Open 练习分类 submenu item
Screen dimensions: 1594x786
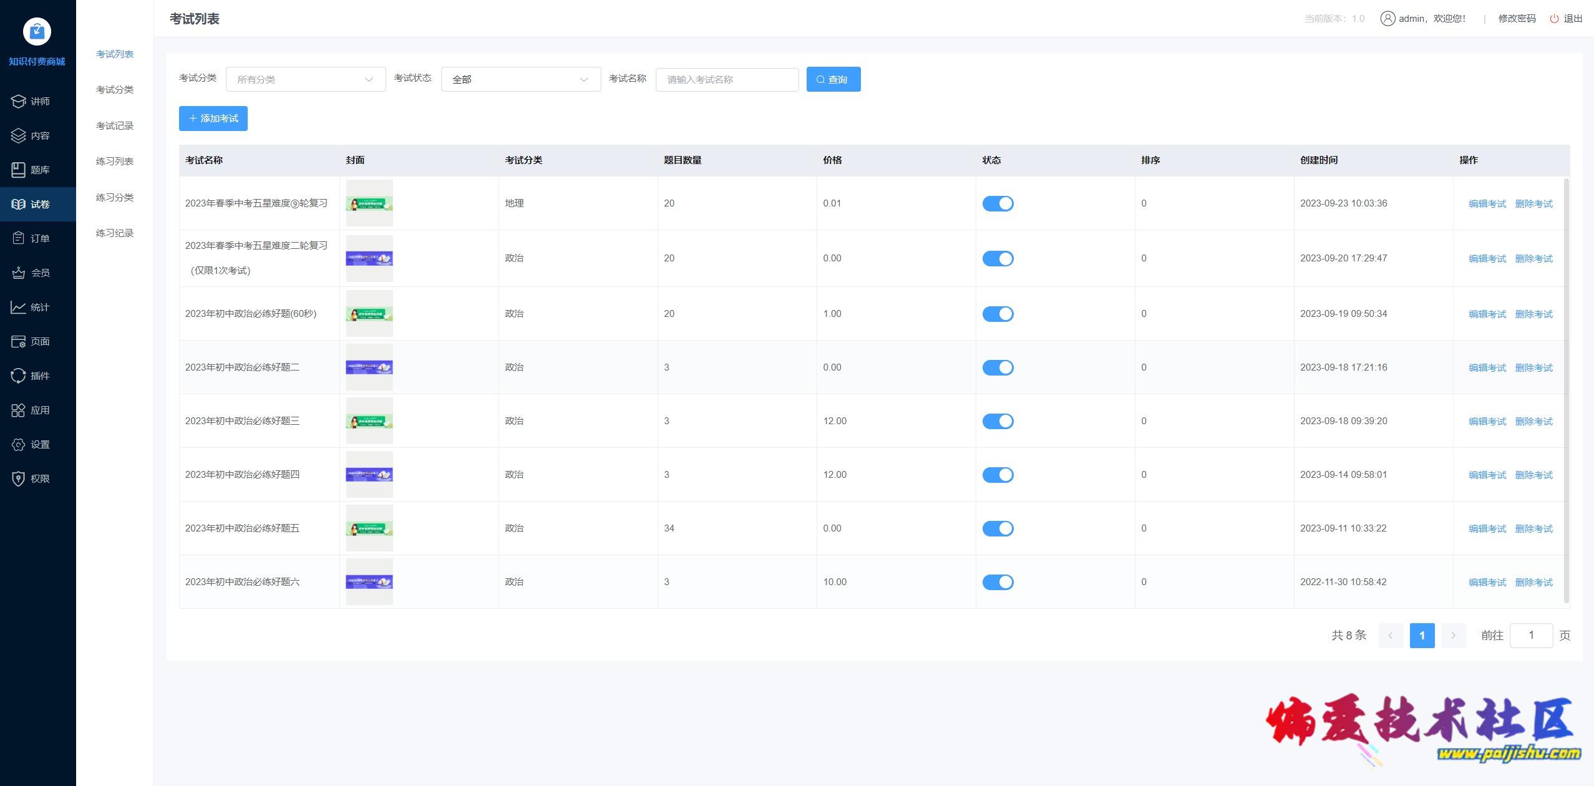[115, 198]
